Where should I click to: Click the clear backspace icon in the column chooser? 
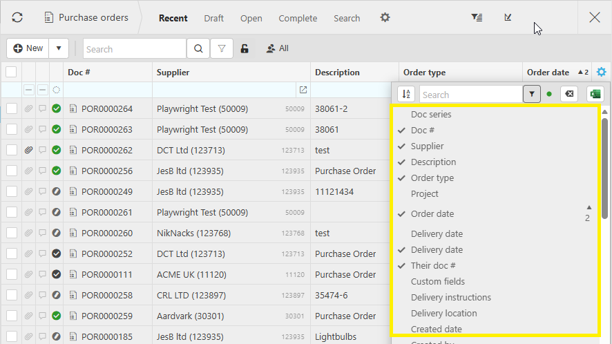(x=568, y=94)
